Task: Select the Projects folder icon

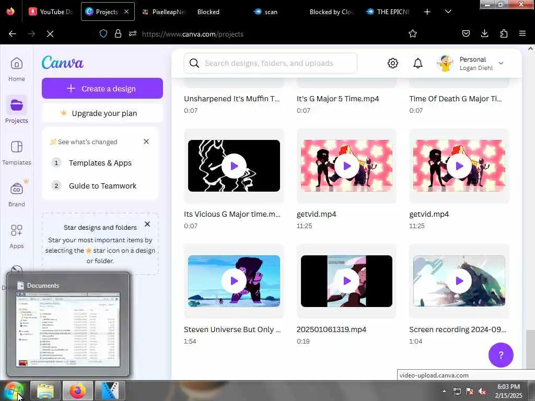Action: pos(16,105)
